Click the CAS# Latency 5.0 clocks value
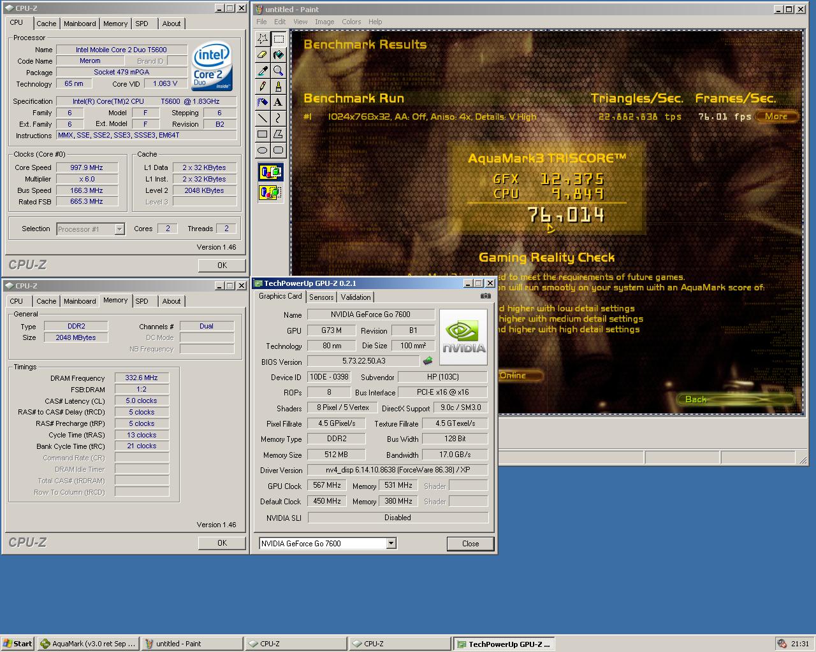816x652 pixels. pos(142,400)
